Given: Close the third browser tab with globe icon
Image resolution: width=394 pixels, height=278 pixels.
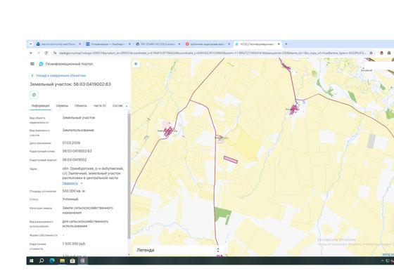Looking at the screenshot, I should [x=179, y=44].
